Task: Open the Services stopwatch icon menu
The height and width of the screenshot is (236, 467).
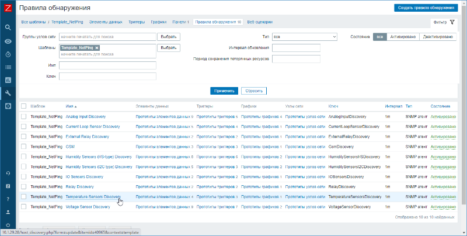Action: (8, 54)
